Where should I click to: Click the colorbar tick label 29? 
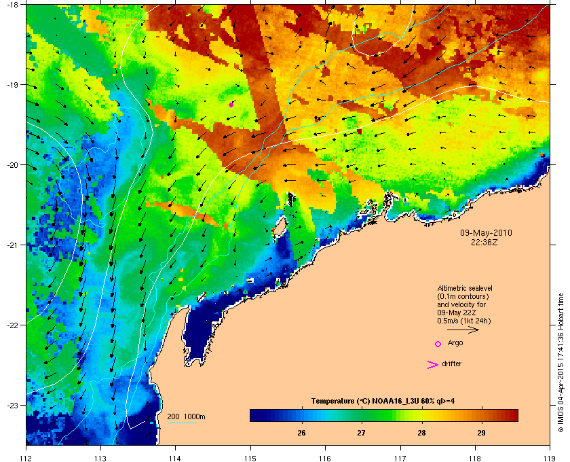click(x=481, y=433)
